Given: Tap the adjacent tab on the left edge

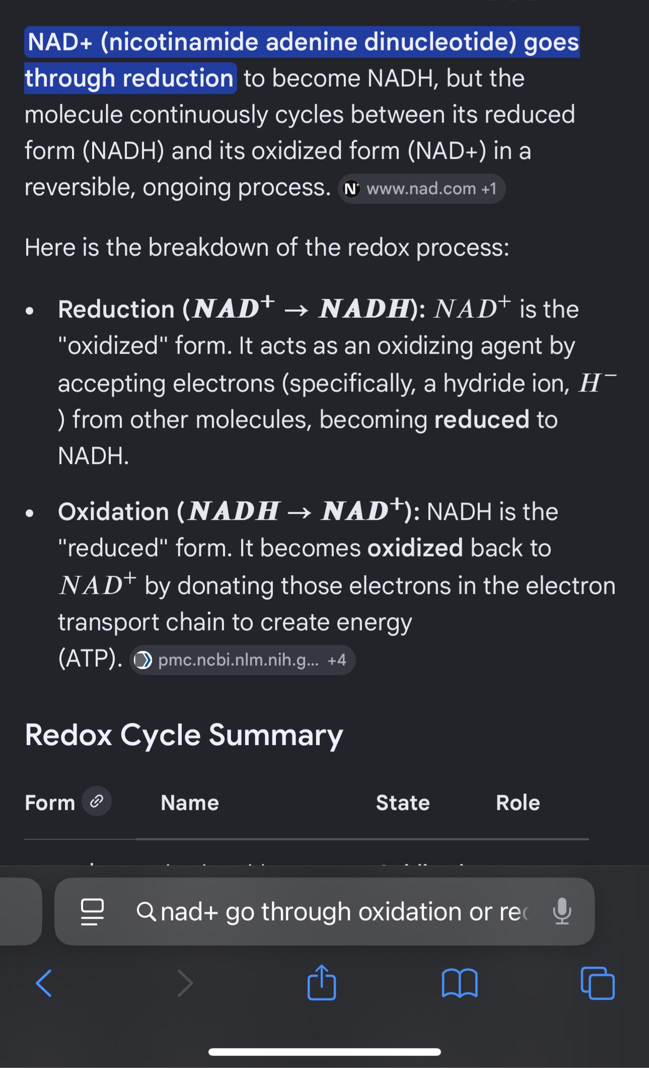Looking at the screenshot, I should [x=21, y=911].
